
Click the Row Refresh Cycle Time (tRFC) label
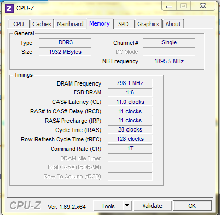click(x=61, y=139)
